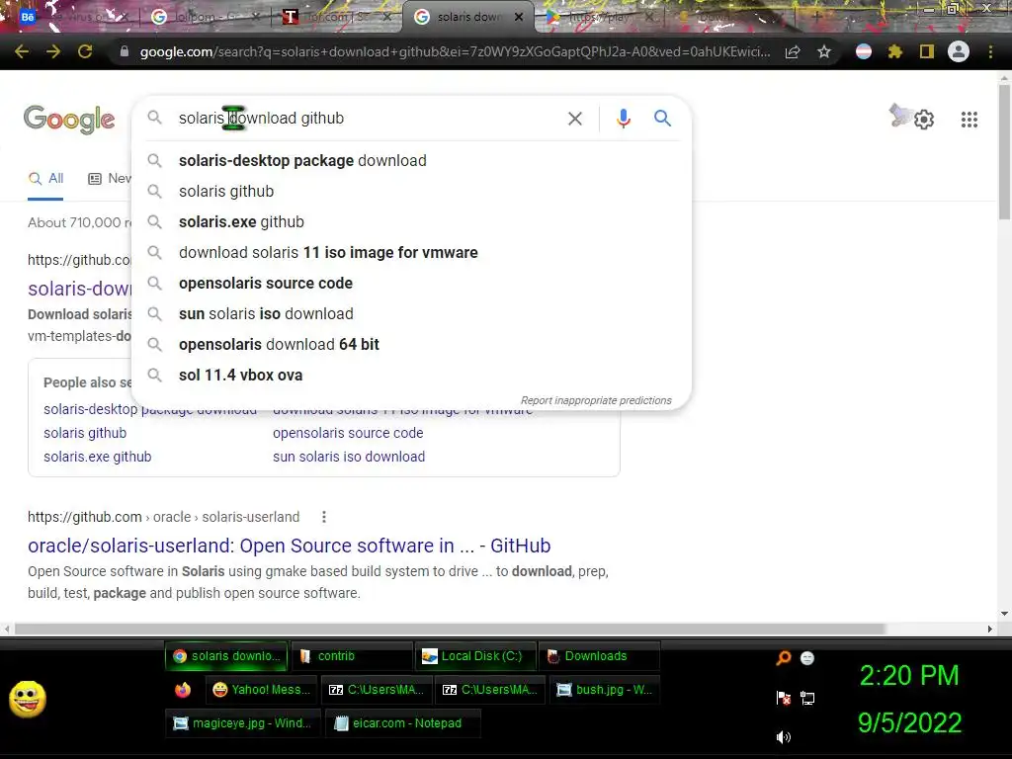
Task: Open the contrib folder taskbar button
Action: pyautogui.click(x=352, y=656)
